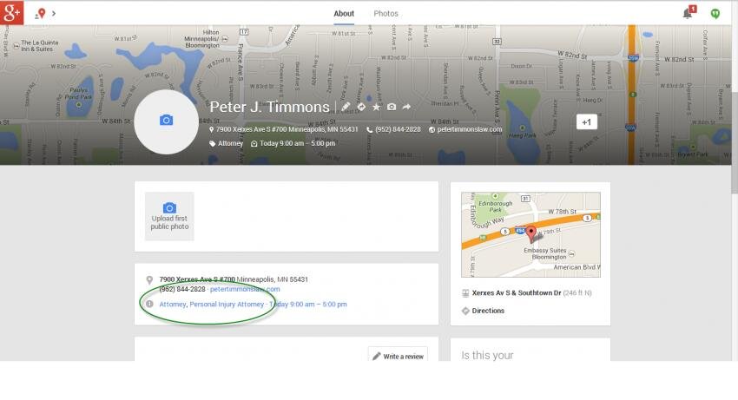This screenshot has height=400, width=738.
Task: Click the Directions diamond icon in sidebar
Action: (465, 311)
